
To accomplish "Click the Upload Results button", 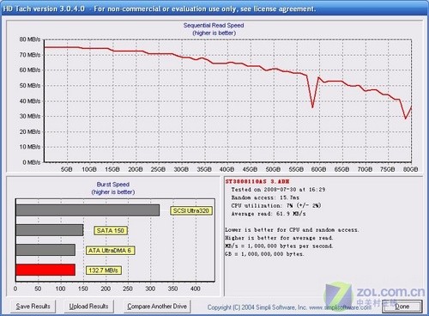I will click(88, 307).
